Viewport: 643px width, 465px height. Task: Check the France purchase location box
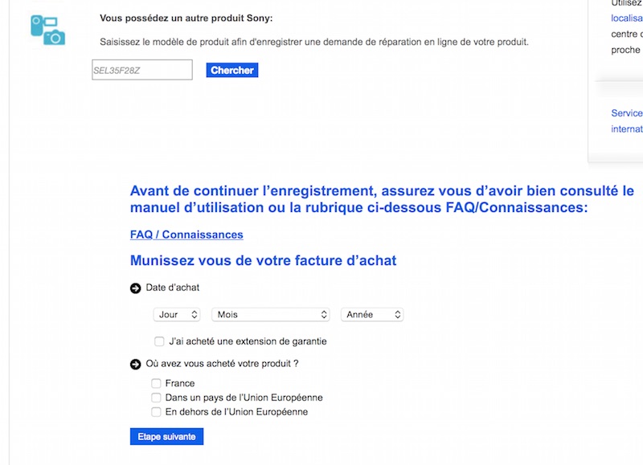(156, 383)
